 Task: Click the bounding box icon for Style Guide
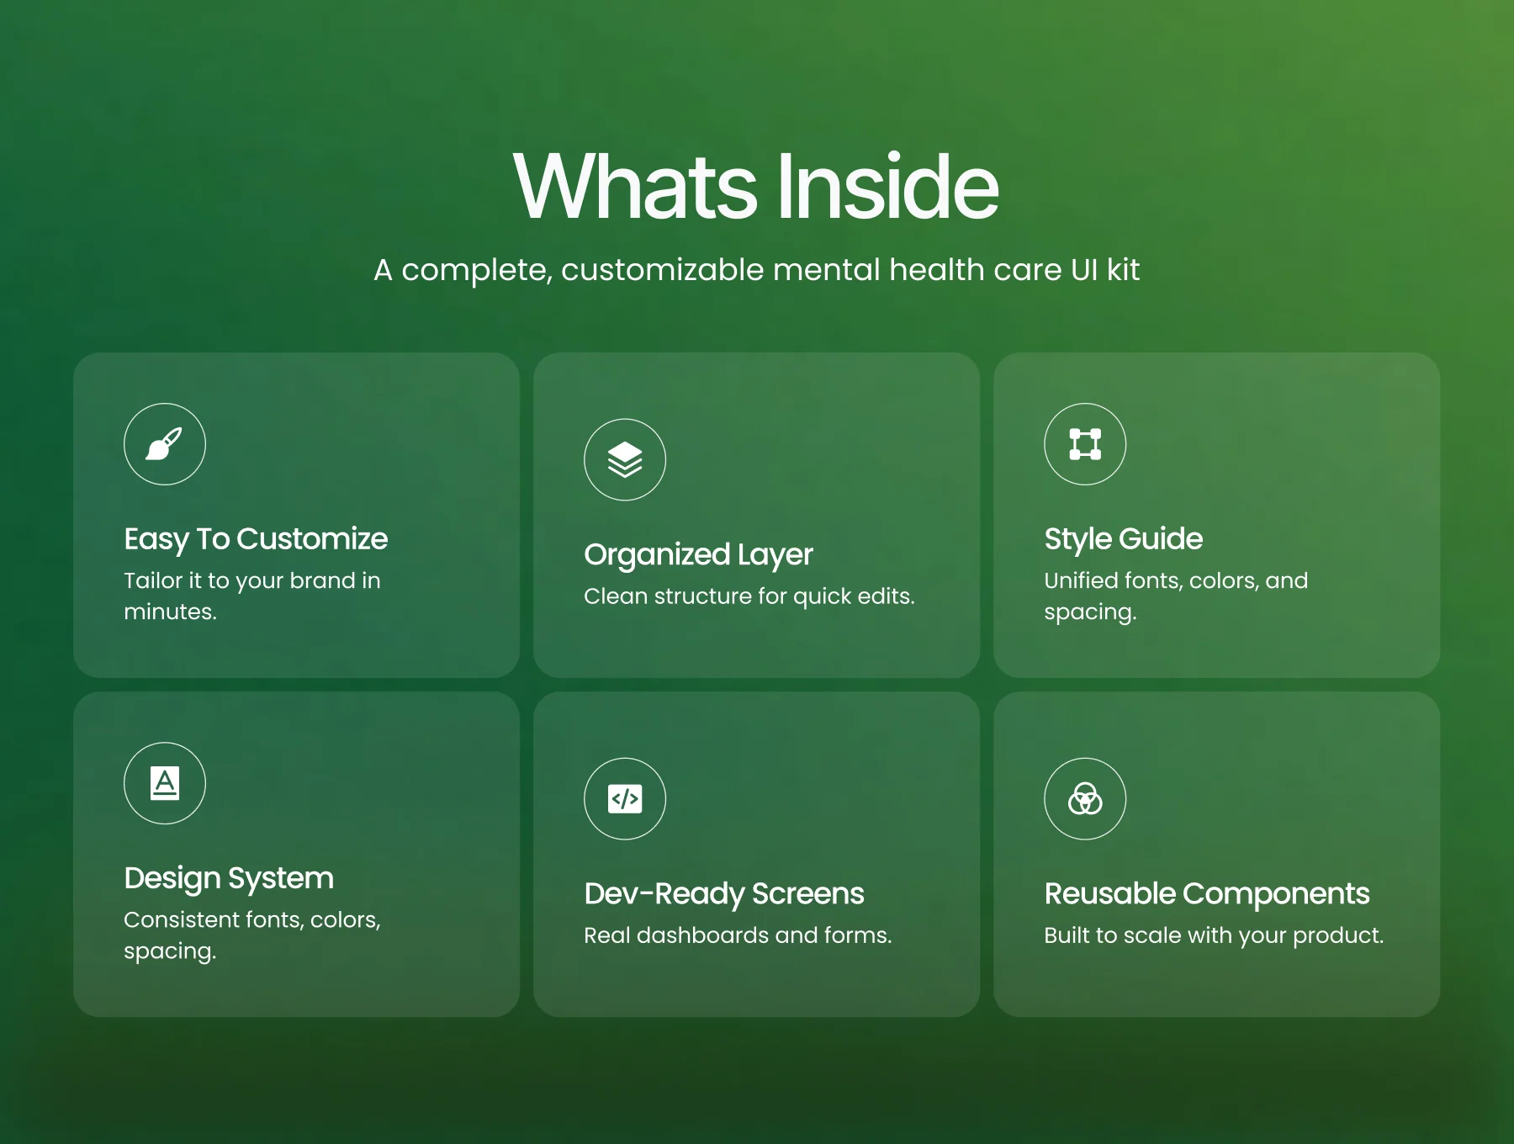pos(1085,444)
